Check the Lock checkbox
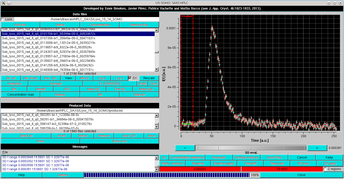The image size is (344, 179). (3, 19)
